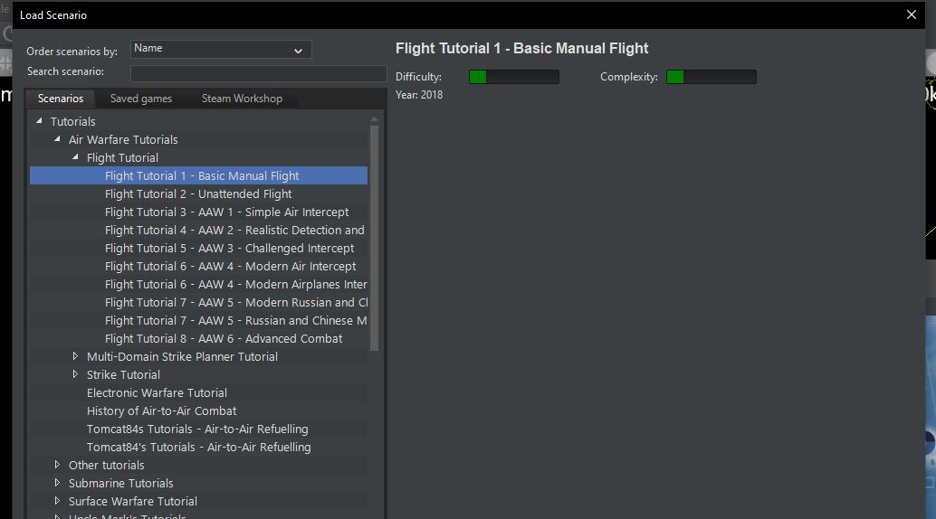The height and width of the screenshot is (519, 936).
Task: Collapse the Flight Tutorial folder
Action: (x=76, y=157)
